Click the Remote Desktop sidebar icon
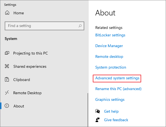166x127 pixels. click(x=7, y=93)
